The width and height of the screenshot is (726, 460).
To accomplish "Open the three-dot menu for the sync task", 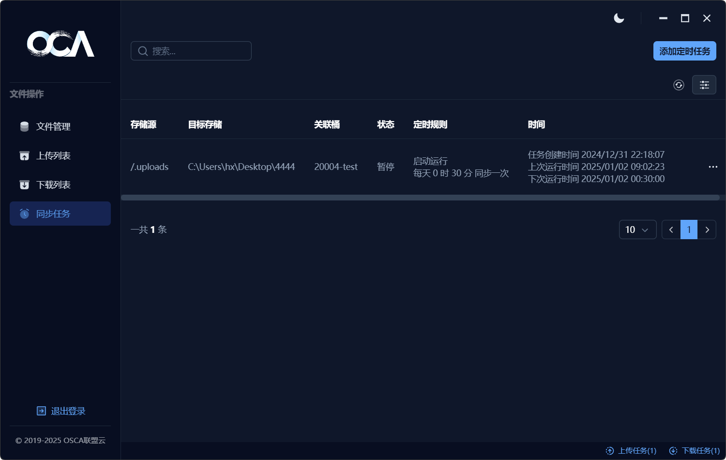I will [x=712, y=167].
